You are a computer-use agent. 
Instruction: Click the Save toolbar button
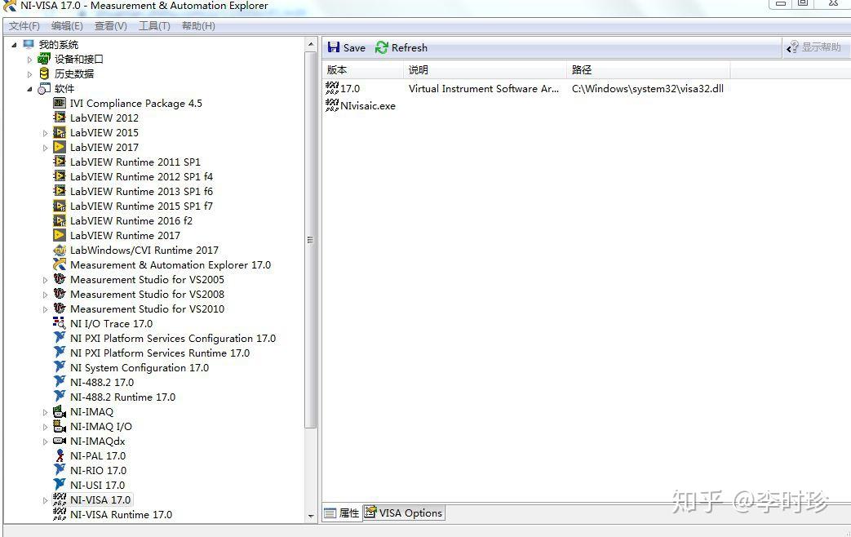tap(346, 47)
